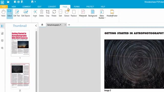Open the Thumbnail panel sidebar icon
Image resolution: width=164 pixels, height=92 pixels.
click(x=2, y=26)
